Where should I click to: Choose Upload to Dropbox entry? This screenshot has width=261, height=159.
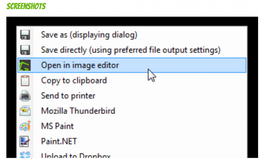pos(76,155)
